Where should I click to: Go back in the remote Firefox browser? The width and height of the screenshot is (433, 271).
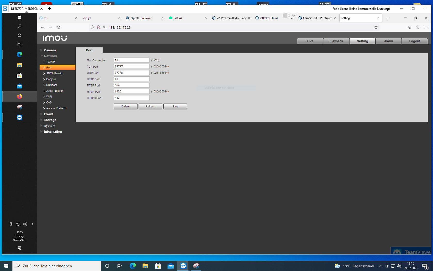[43, 27]
